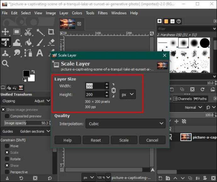Image resolution: width=217 pixels, height=182 pixels.
Task: Close the image tab with X icon
Action: tap(79, 24)
